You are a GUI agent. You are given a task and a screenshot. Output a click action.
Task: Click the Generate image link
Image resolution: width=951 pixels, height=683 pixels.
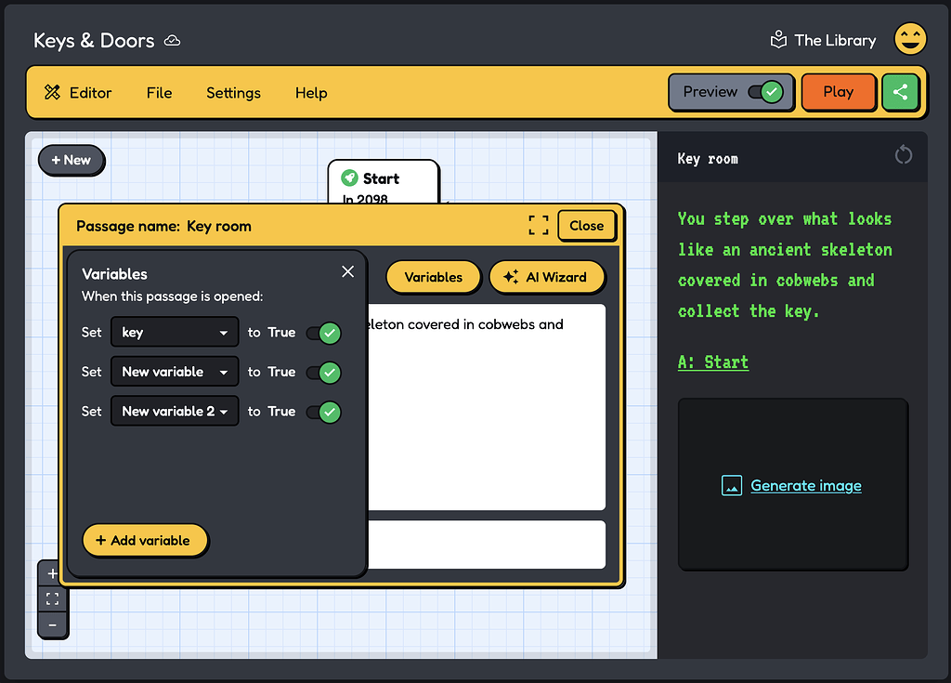[x=805, y=485]
